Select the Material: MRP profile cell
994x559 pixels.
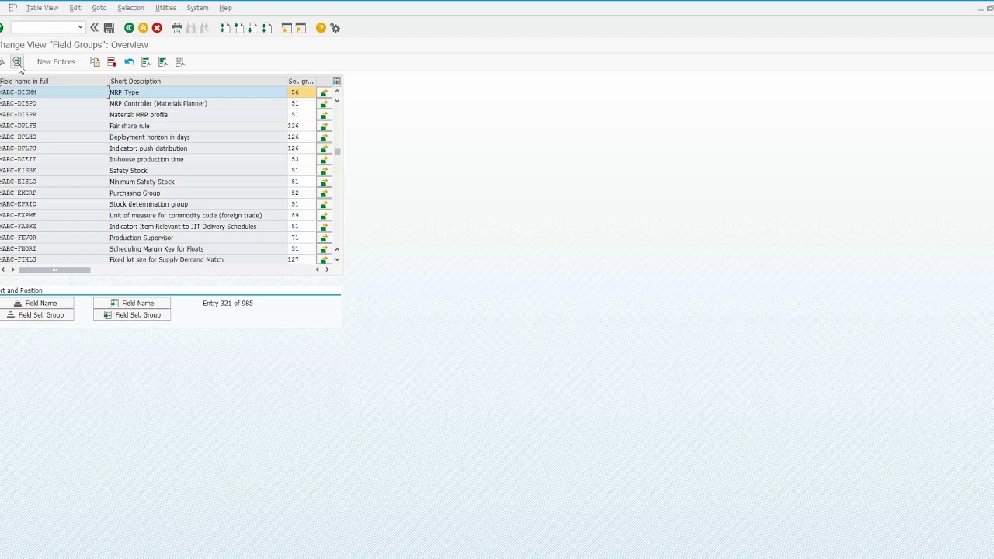coord(197,115)
